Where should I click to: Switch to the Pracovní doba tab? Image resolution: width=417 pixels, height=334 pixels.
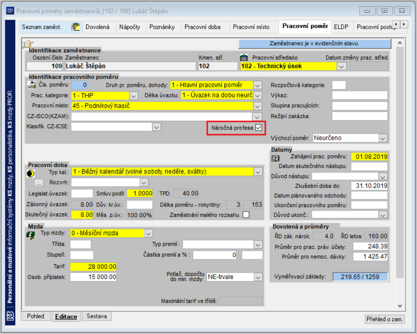202,27
